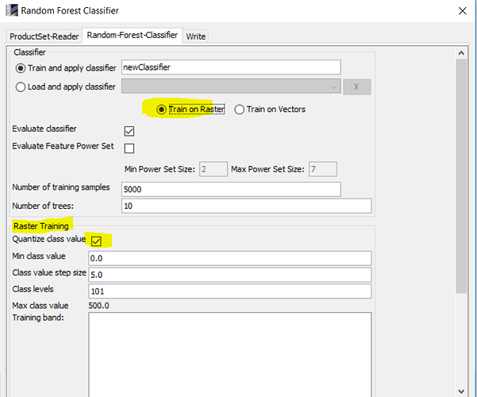Toggle the Quantize class value checkbox
Screen dimensions: 477x397
pos(96,241)
